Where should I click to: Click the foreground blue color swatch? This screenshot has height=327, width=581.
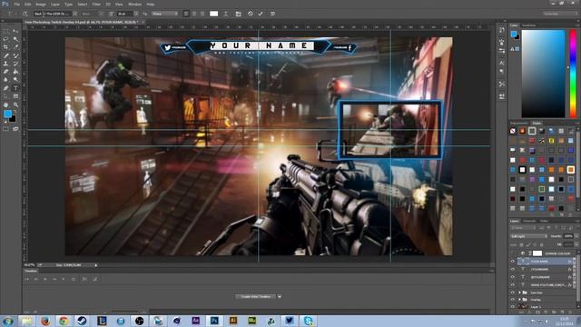(7, 114)
